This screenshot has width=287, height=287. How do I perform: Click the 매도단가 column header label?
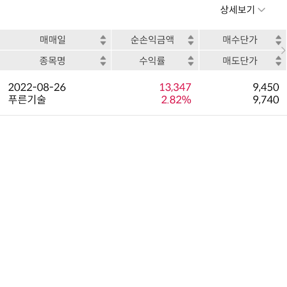click(x=240, y=61)
